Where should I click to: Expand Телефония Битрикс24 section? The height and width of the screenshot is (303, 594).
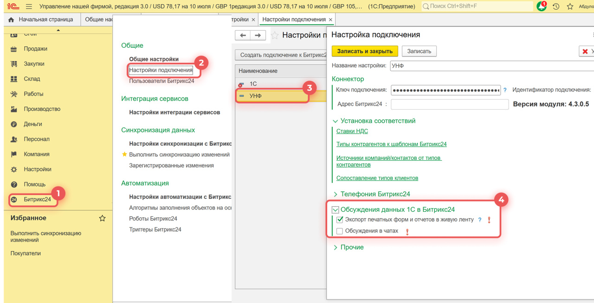coord(336,194)
